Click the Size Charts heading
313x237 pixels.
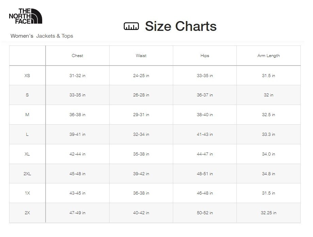tap(181, 26)
